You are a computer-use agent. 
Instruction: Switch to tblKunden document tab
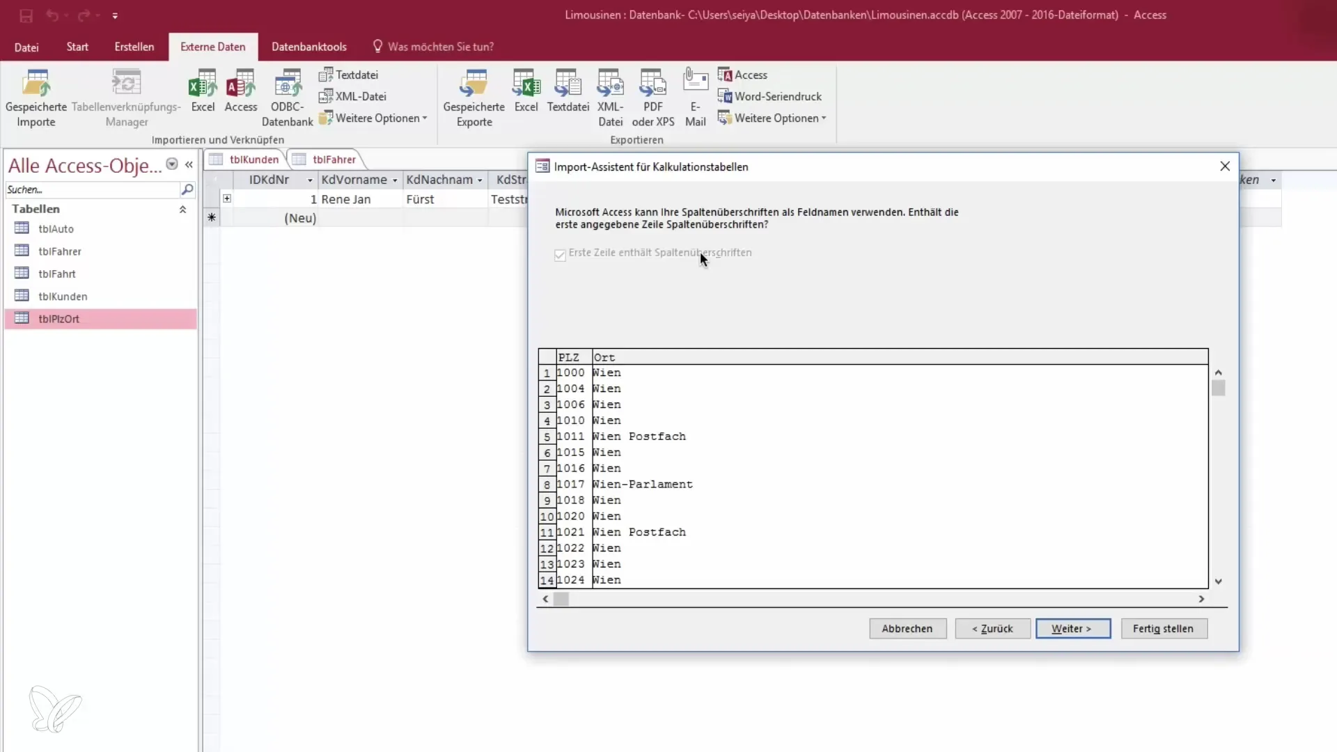pyautogui.click(x=245, y=159)
